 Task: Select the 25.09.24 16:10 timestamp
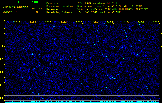pyautogui.click(x=12, y=12)
